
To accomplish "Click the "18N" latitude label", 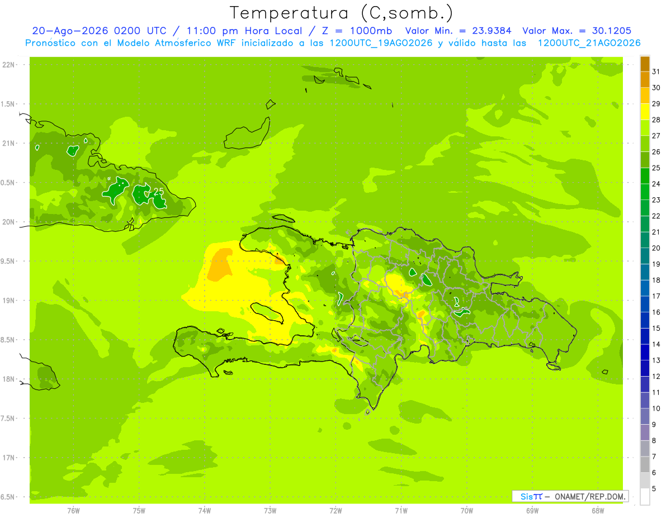I will [9, 379].
